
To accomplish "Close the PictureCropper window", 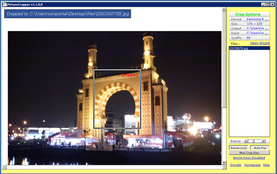I will tap(272, 5).
